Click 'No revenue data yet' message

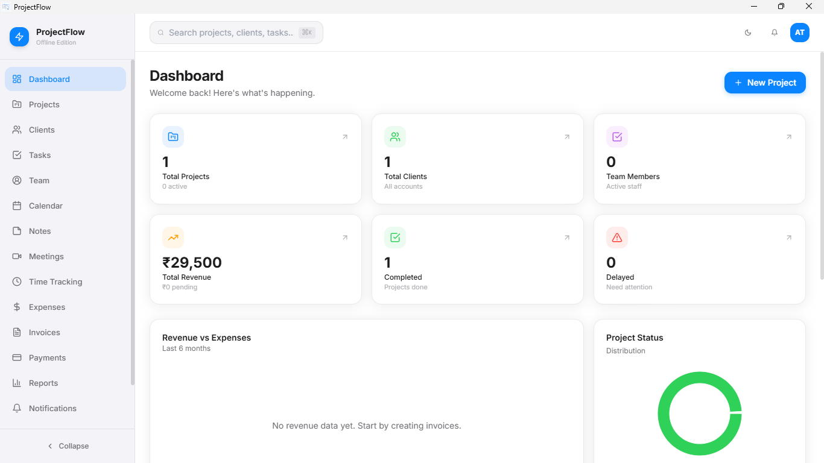click(367, 426)
